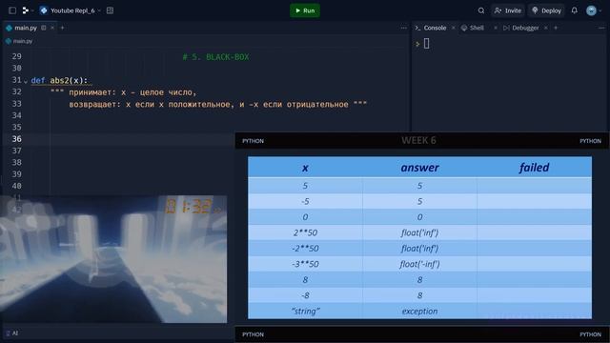Close the Console tab
This screenshot has width=610, height=343.
(x=454, y=28)
